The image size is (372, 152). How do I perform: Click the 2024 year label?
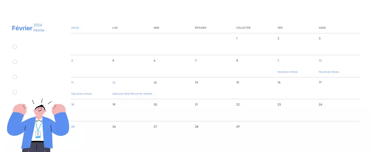38,25
